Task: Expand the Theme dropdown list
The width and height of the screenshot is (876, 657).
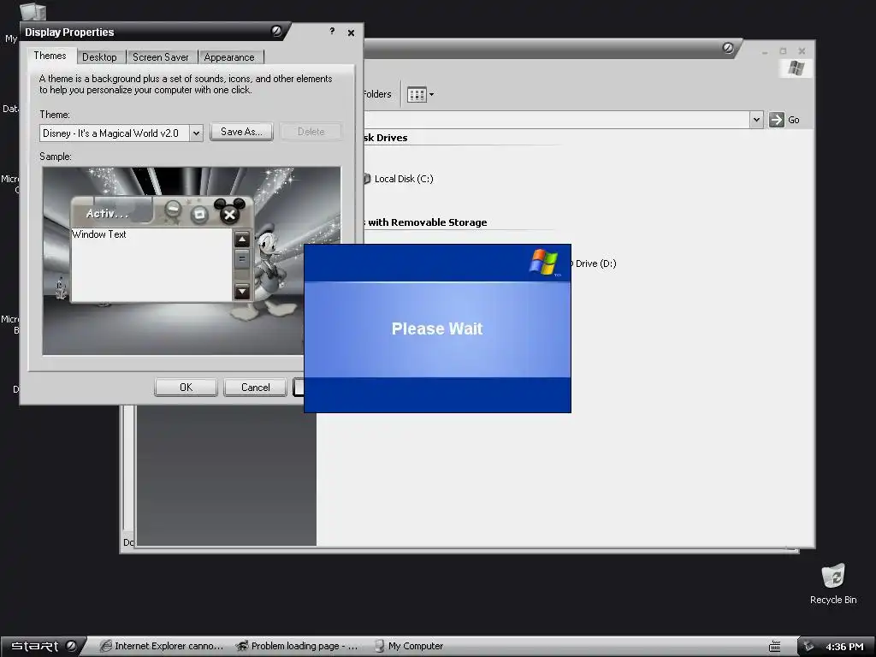Action: (196, 133)
